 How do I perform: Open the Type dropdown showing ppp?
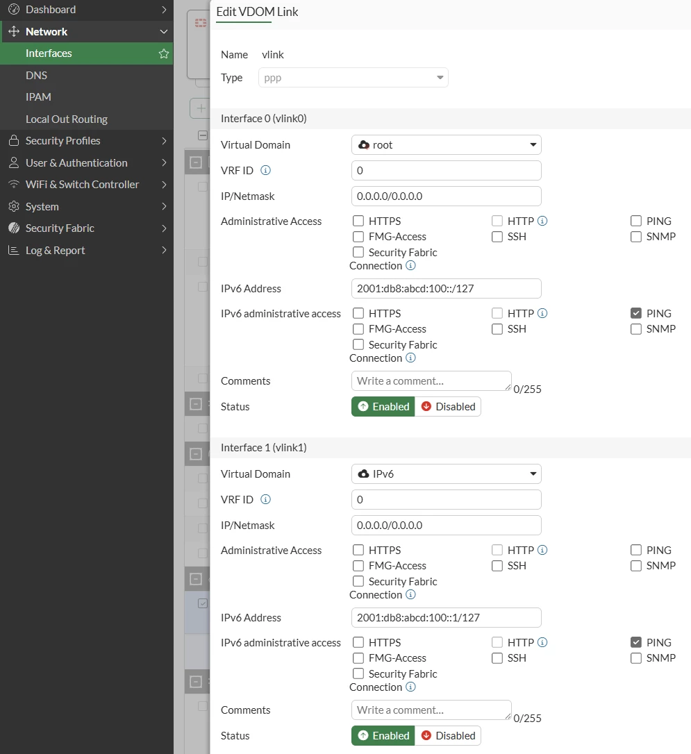tap(353, 78)
